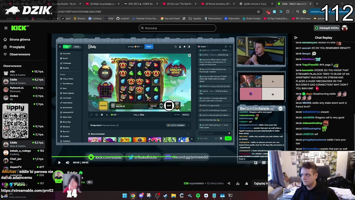
Task: Bookmark the current page with the star
Action: point(258,12)
